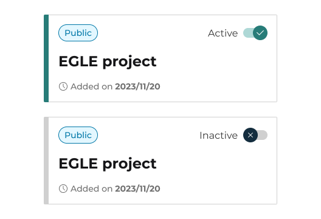The height and width of the screenshot is (219, 321).
Task: Select the Public badge on inactive card
Action: 78,135
